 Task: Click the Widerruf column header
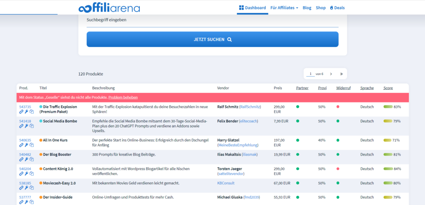[x=343, y=88]
